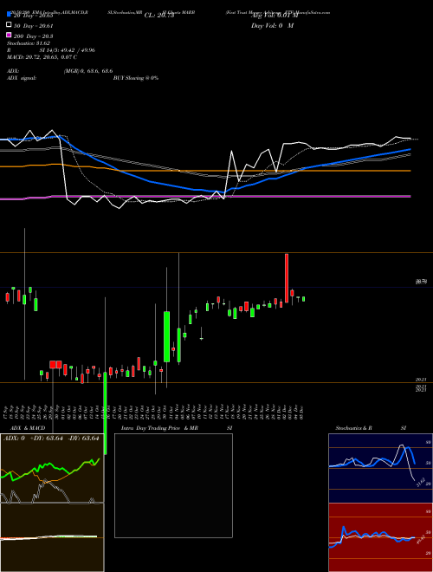
Task: Click the 31.62 label on the Stochastics panel
Action: click(x=420, y=482)
